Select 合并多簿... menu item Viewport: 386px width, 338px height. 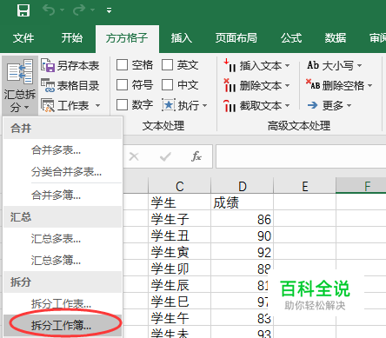[63, 196]
